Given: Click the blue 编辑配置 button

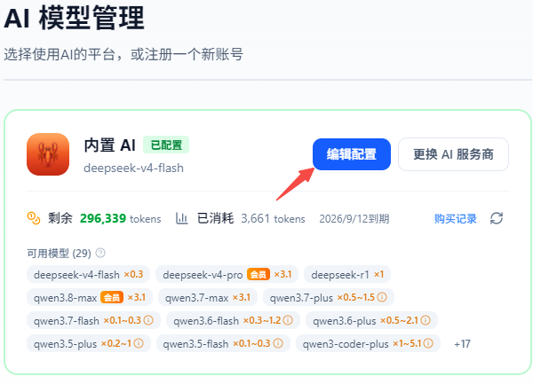Looking at the screenshot, I should (352, 154).
